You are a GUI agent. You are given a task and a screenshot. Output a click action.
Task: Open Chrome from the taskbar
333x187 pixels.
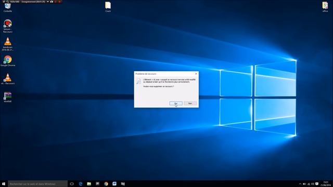[x=106, y=184]
